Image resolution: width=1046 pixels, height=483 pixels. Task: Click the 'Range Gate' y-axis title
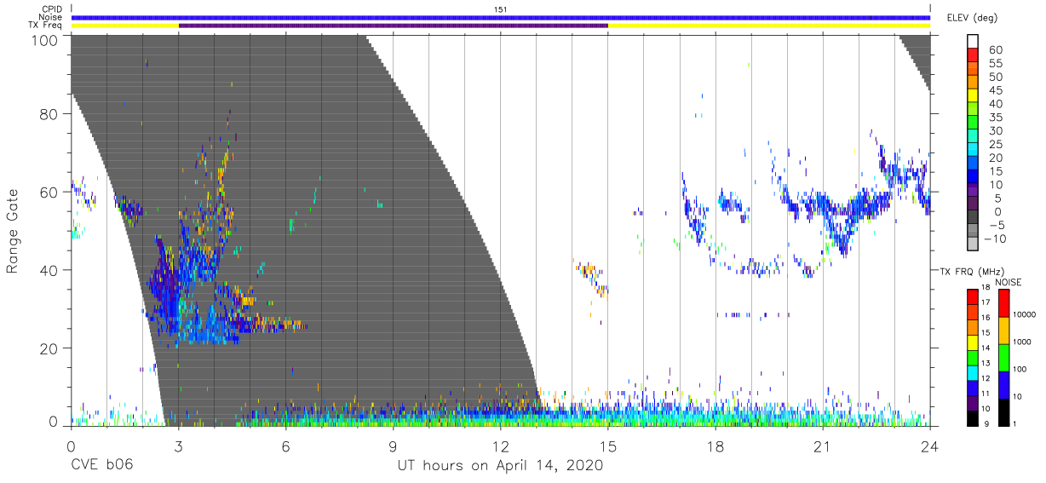click(13, 232)
